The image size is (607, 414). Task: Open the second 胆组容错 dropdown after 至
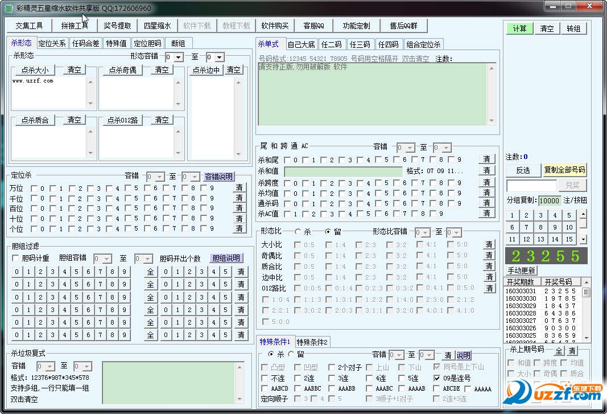pyautogui.click(x=148, y=259)
